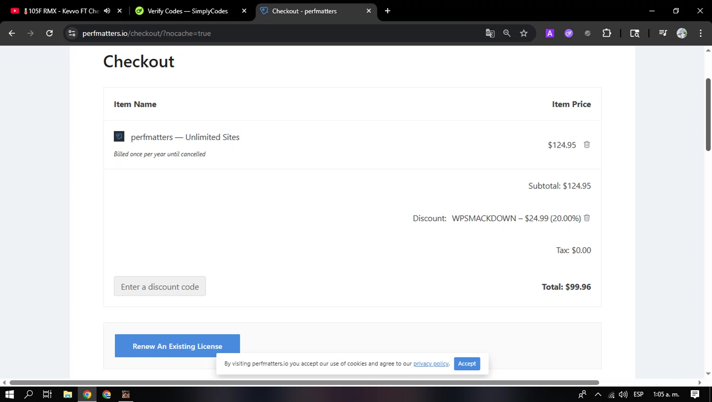
Task: Open Windows taskbar search
Action: pyautogui.click(x=28, y=394)
